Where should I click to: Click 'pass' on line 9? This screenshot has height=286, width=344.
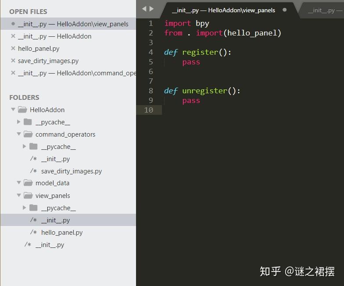(x=191, y=101)
